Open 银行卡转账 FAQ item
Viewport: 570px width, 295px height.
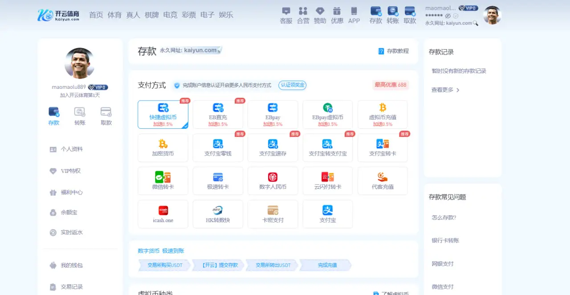pyautogui.click(x=445, y=240)
